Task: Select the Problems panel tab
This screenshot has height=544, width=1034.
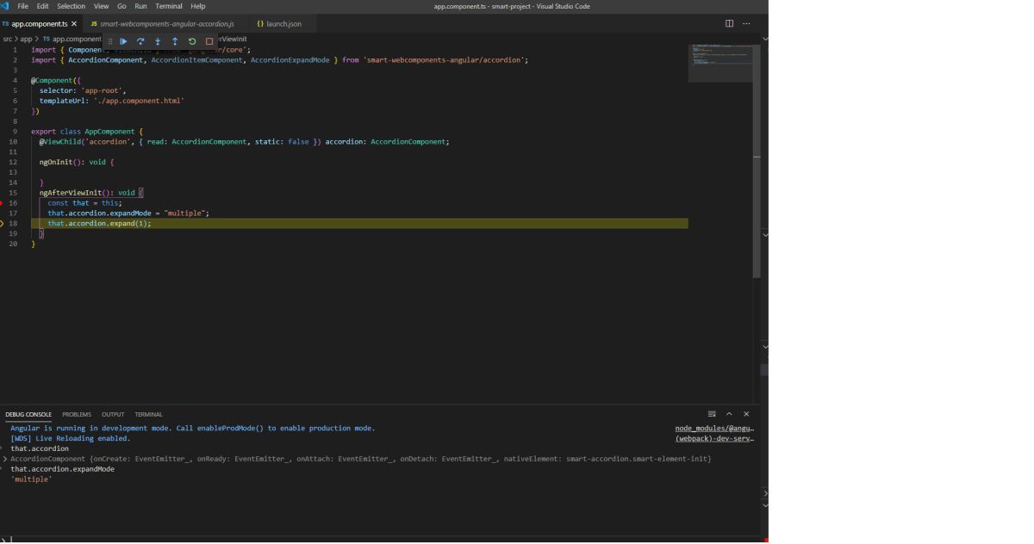Action: pyautogui.click(x=77, y=415)
